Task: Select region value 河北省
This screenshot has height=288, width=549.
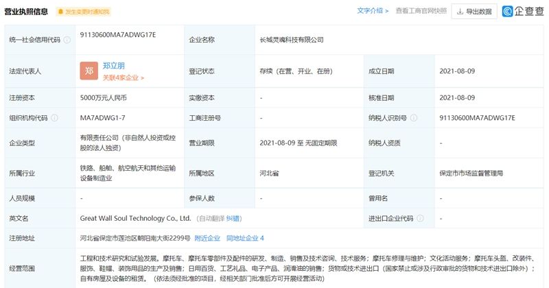Action: (x=269, y=173)
